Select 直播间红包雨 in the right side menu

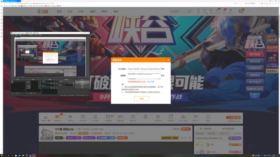point(255,89)
